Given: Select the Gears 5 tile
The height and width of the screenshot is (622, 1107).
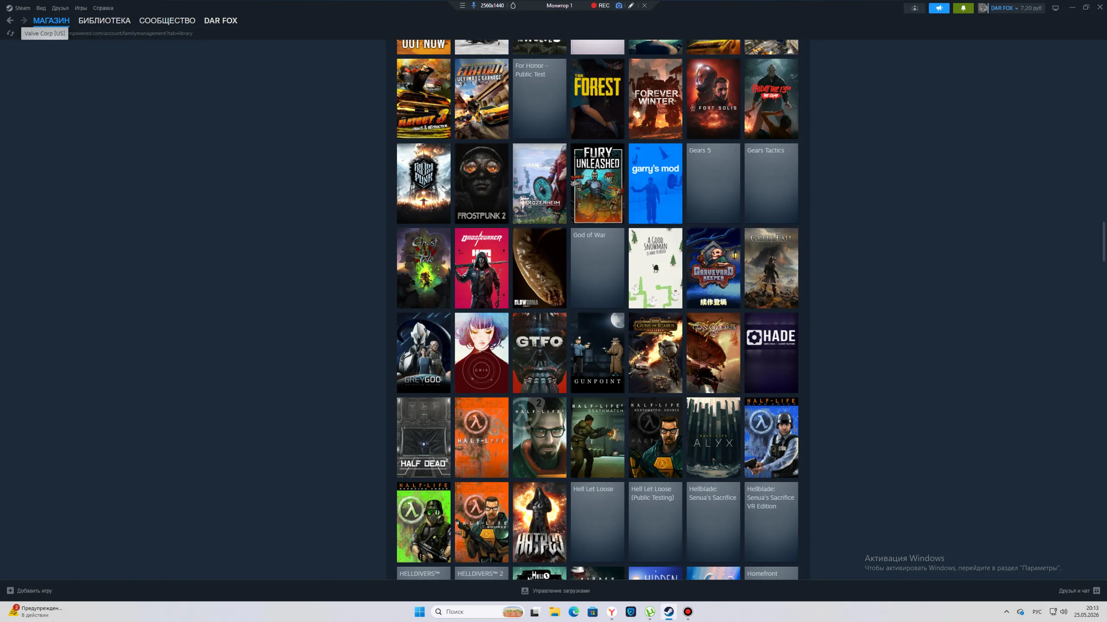Looking at the screenshot, I should coord(713,184).
